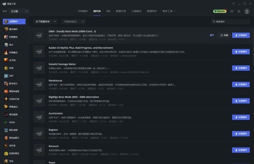Open the 伤害输出 category
254x164 pixels.
pyautogui.click(x=14, y=52)
